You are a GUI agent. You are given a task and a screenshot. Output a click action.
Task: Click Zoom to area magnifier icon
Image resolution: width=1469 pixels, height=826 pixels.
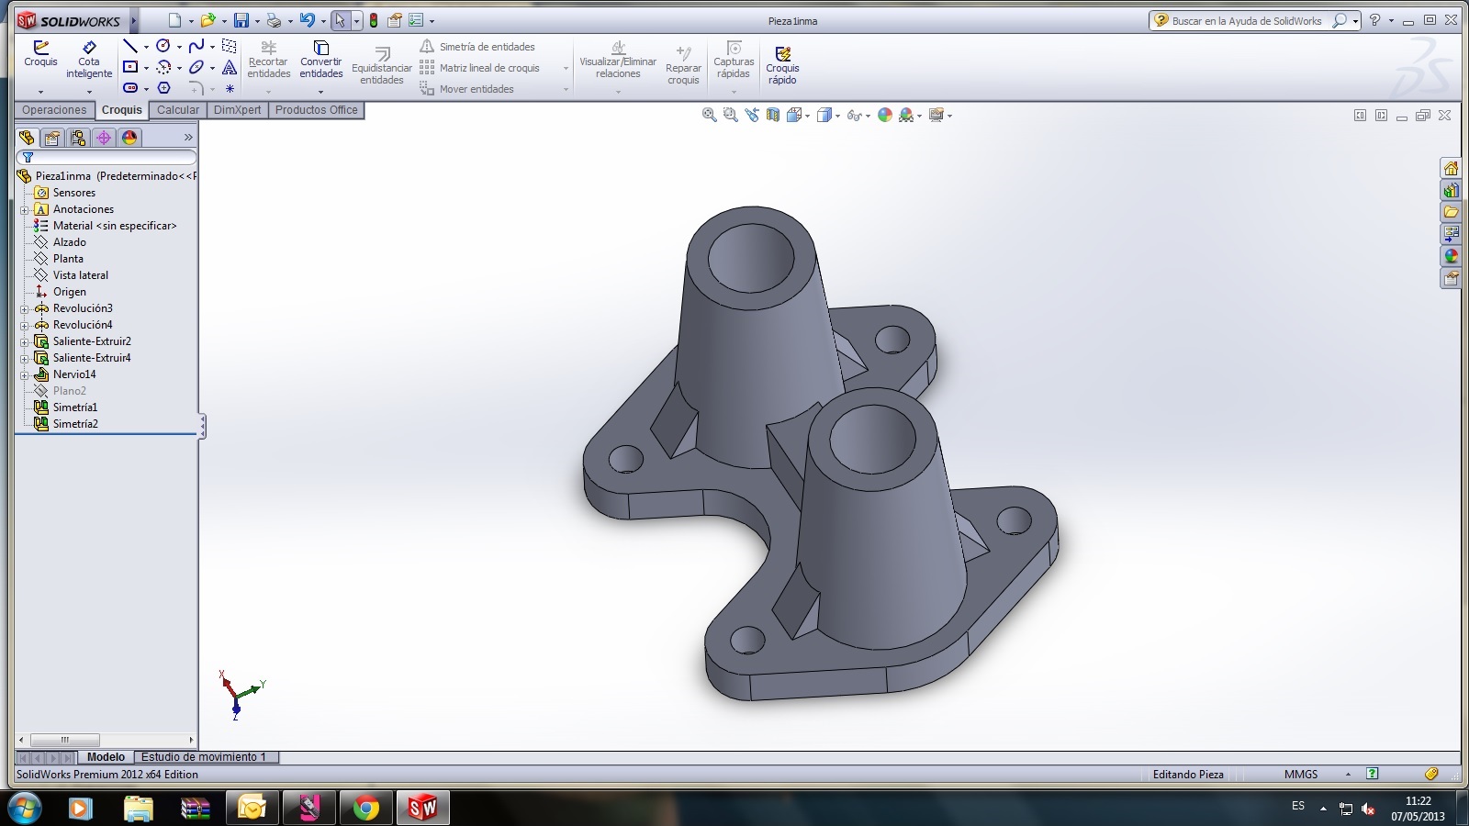(730, 115)
